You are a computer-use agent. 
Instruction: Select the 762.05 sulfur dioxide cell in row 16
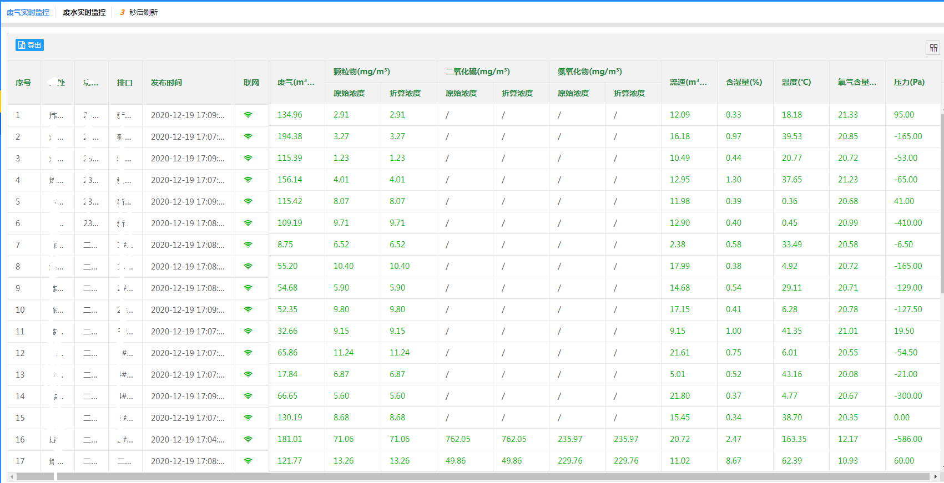[458, 439]
